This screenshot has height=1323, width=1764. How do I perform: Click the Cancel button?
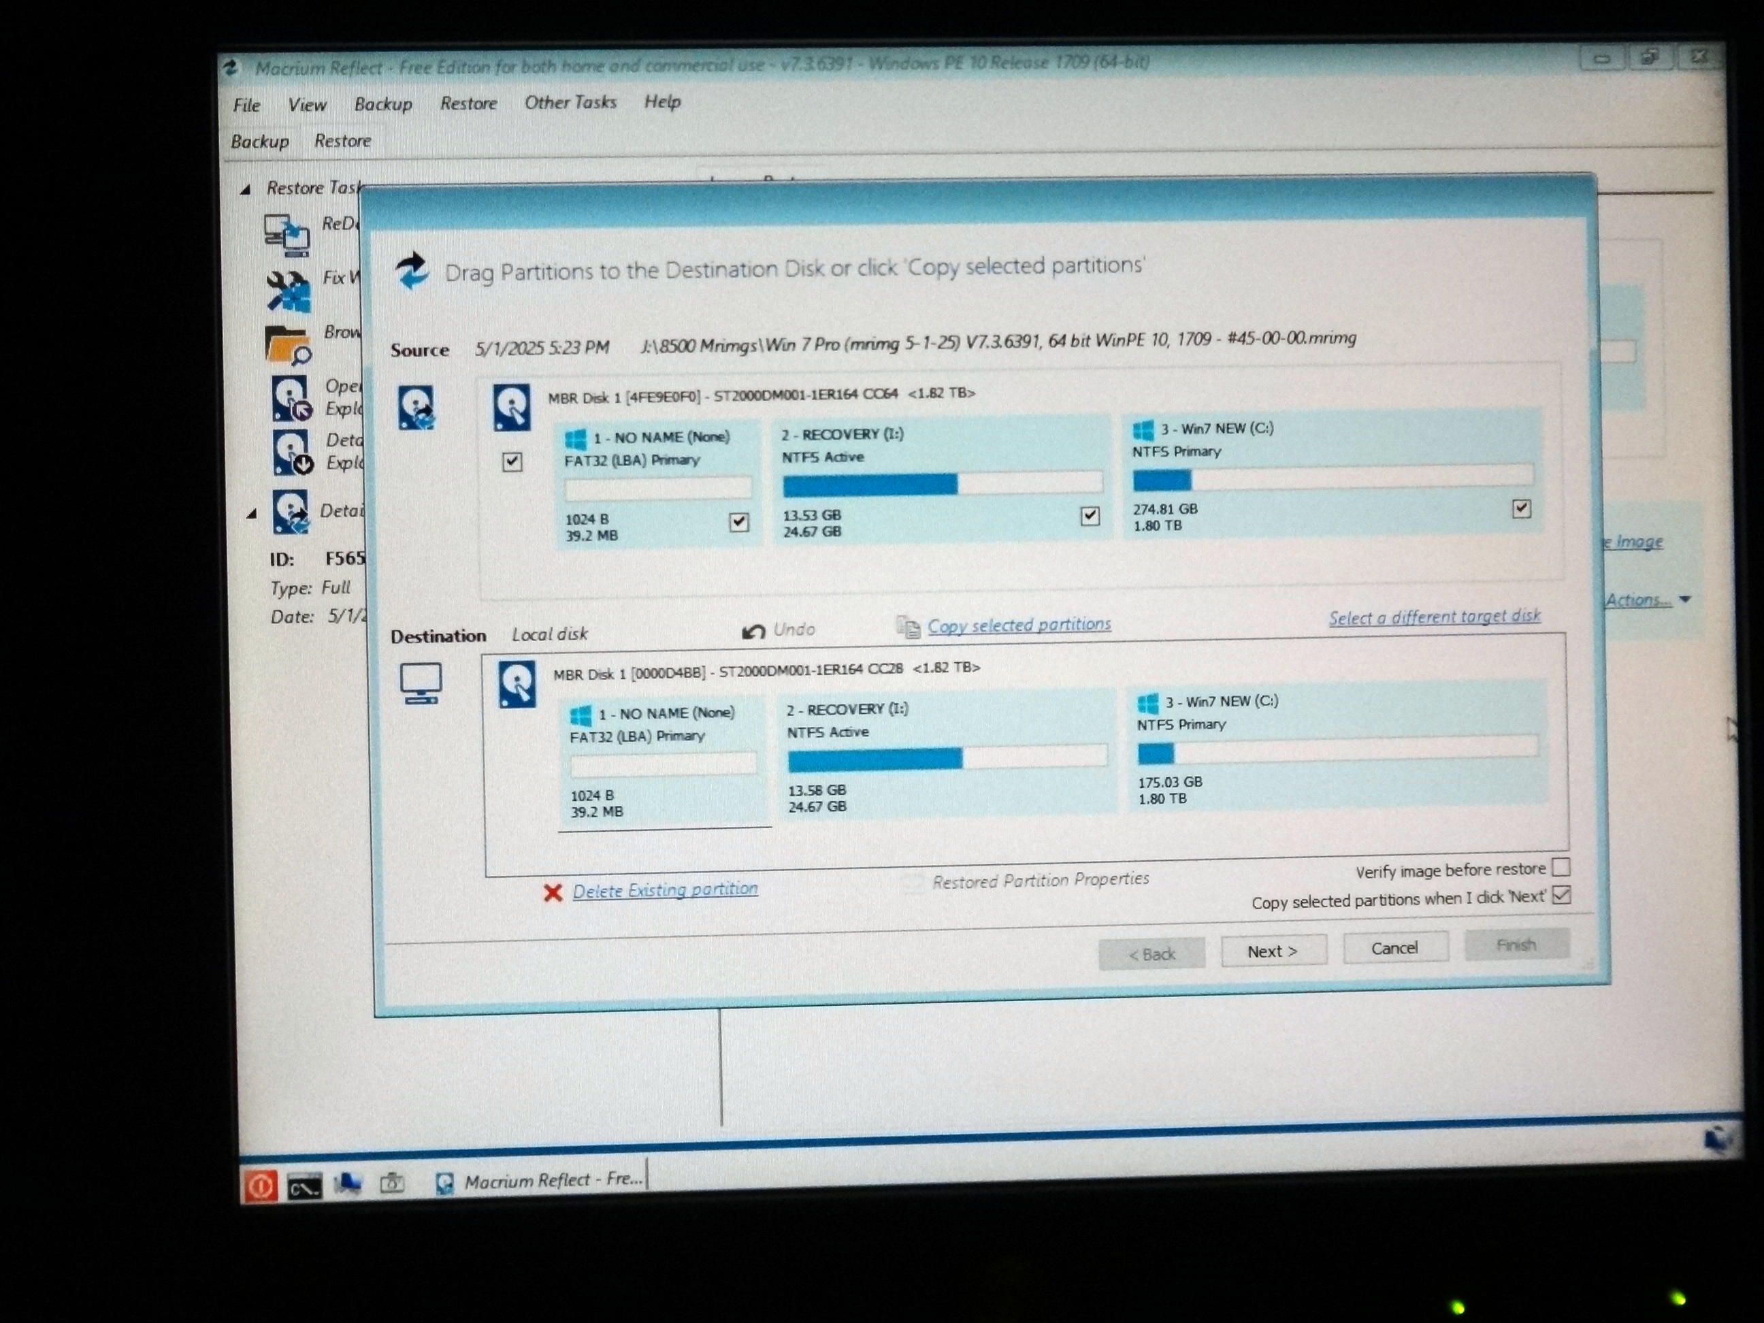[1394, 948]
